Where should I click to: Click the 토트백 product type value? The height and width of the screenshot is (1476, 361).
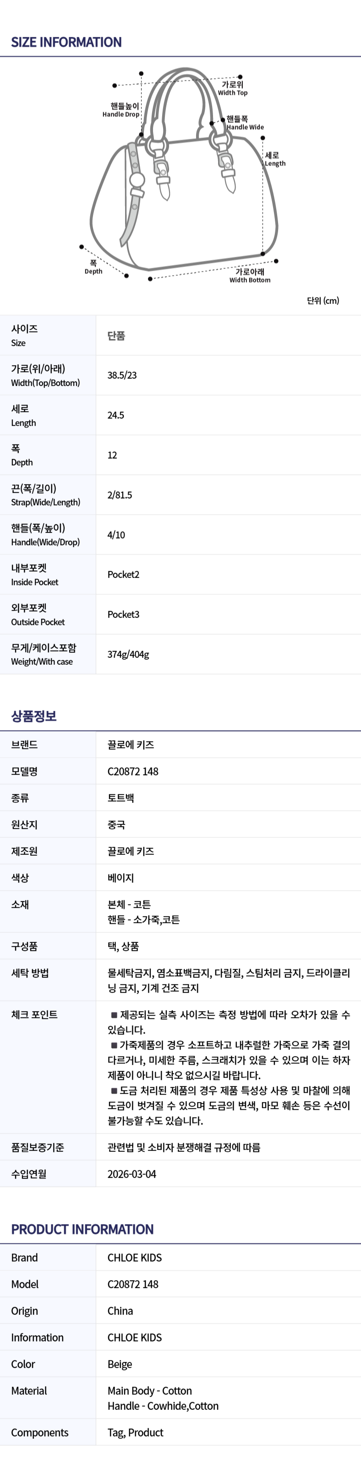click(120, 797)
